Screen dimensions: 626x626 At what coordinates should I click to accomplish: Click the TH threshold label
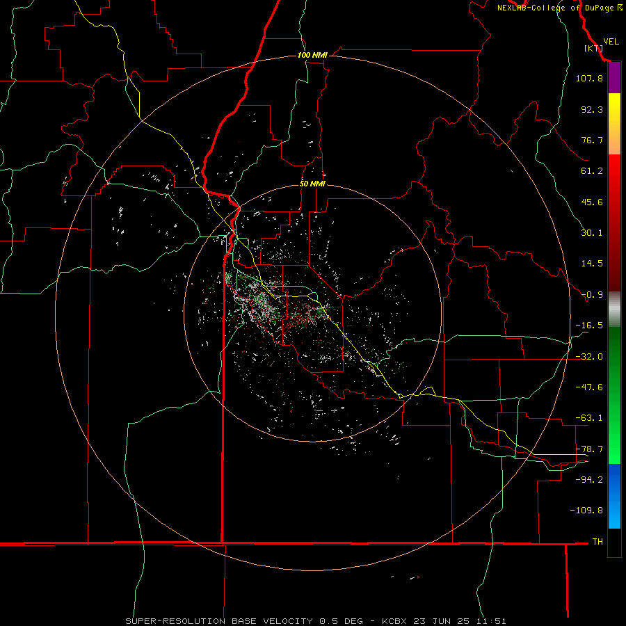[x=597, y=541]
